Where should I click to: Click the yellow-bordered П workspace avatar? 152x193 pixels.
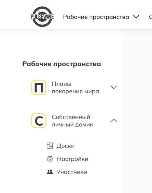point(39,87)
